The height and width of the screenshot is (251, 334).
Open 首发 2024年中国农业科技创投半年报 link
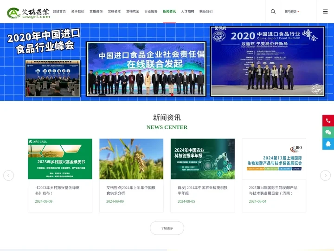tap(203, 191)
